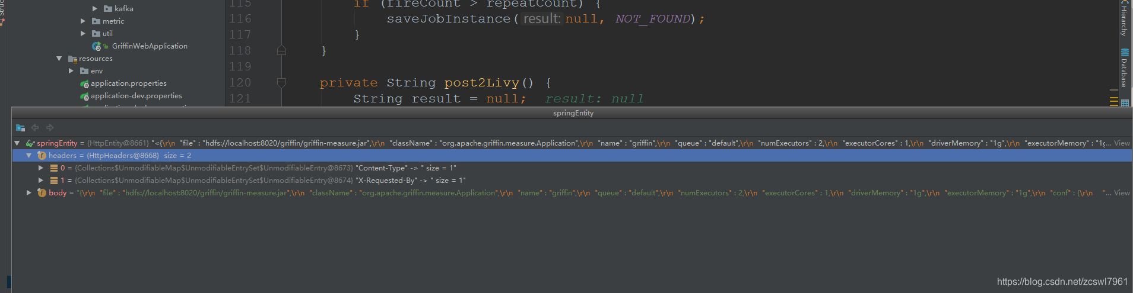The height and width of the screenshot is (293, 1133).
Task: Open the Database tool window tab
Action: coord(1125,68)
